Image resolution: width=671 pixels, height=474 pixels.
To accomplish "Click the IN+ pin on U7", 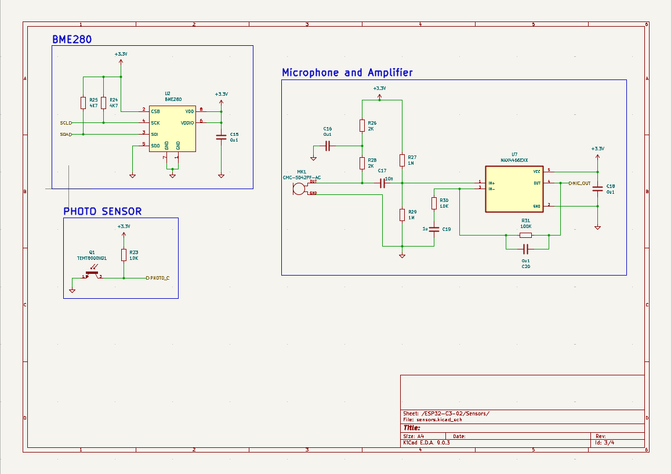I will (x=491, y=183).
